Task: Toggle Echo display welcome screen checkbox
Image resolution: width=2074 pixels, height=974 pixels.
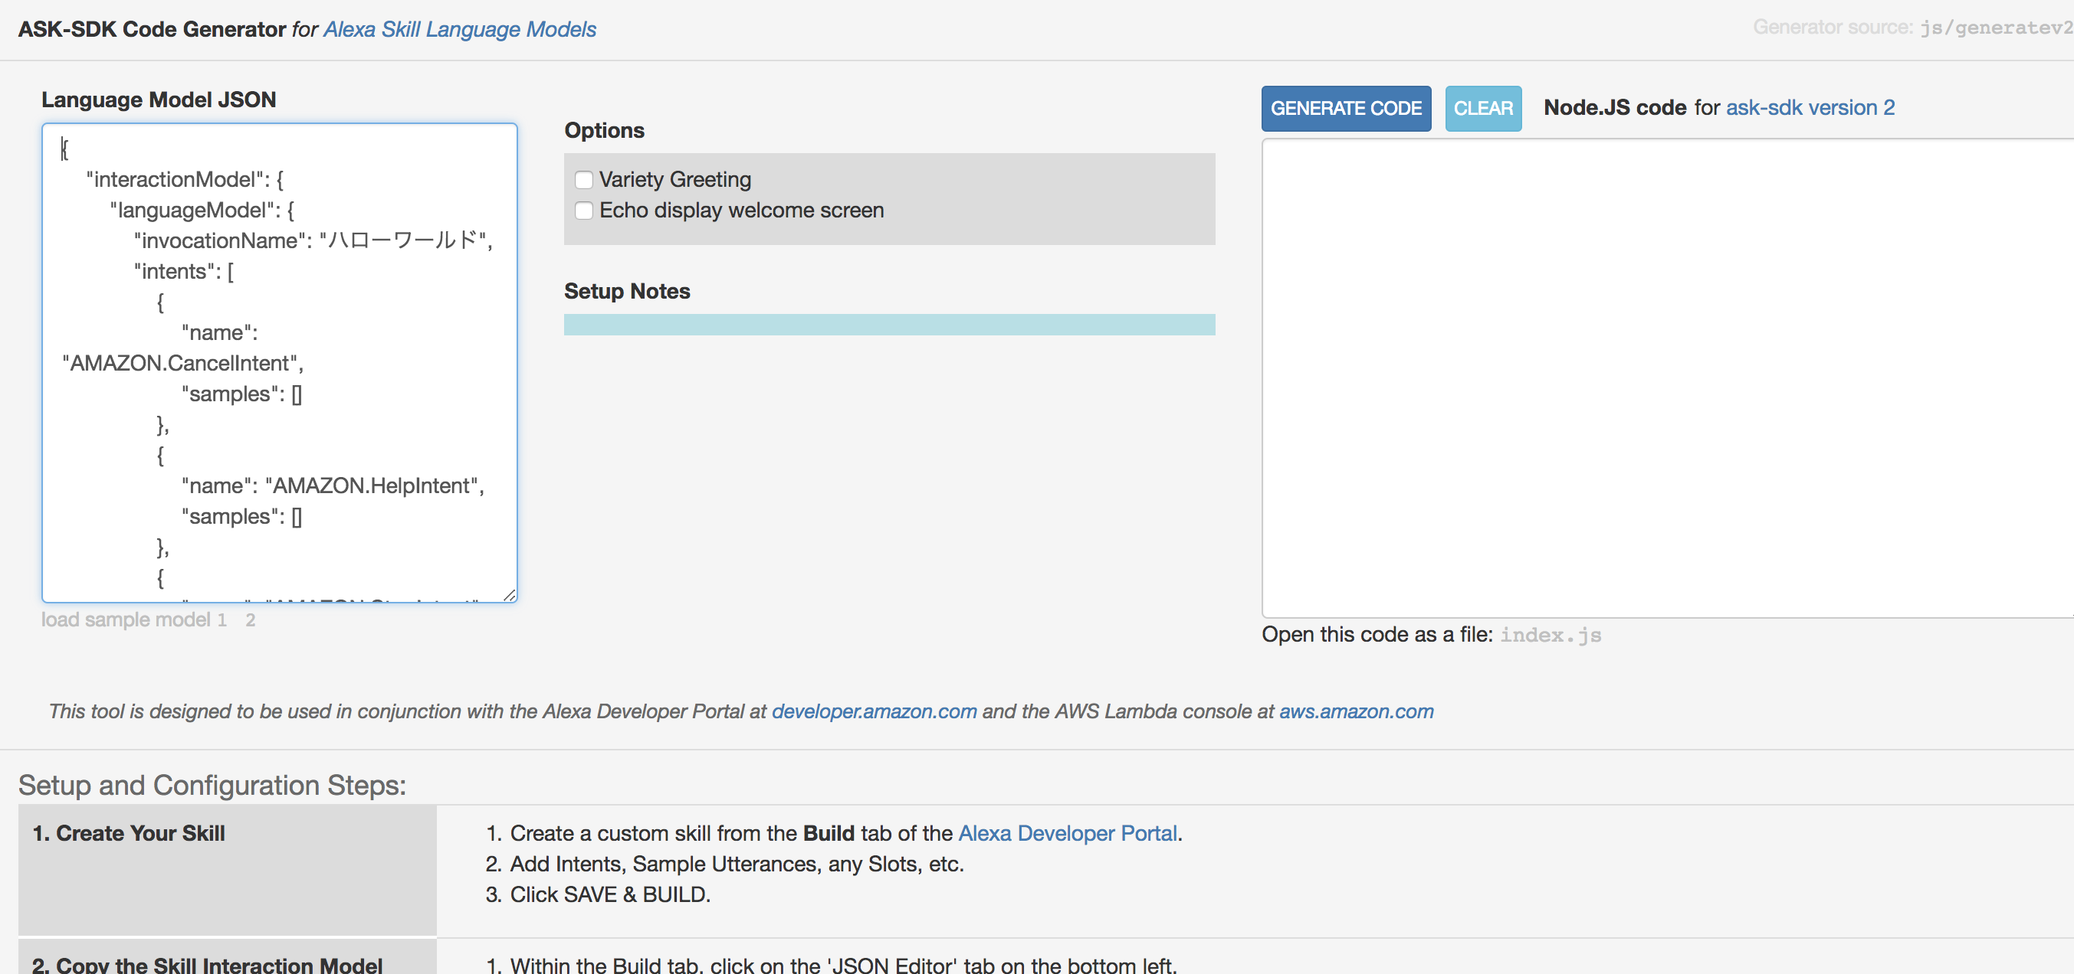Action: [584, 211]
